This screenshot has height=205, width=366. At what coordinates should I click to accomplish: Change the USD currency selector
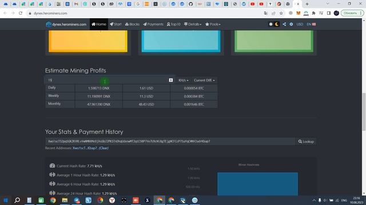(x=300, y=24)
